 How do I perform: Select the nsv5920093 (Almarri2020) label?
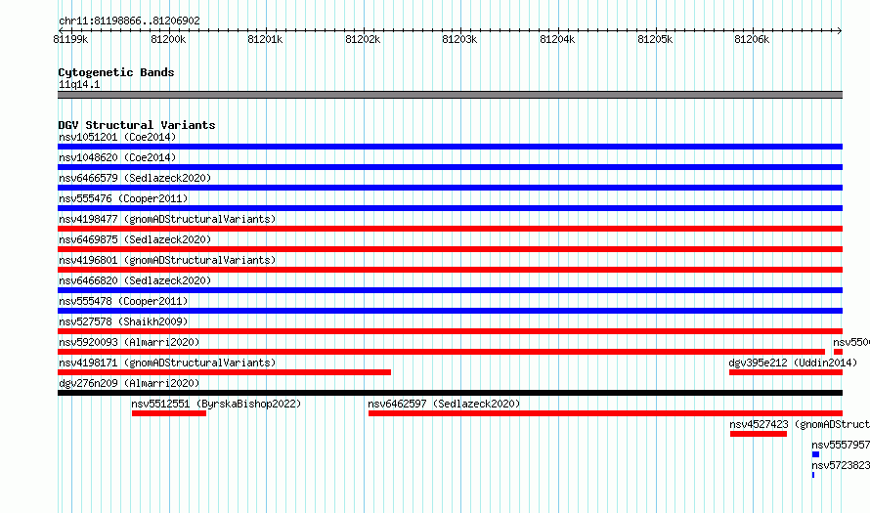coord(129,342)
